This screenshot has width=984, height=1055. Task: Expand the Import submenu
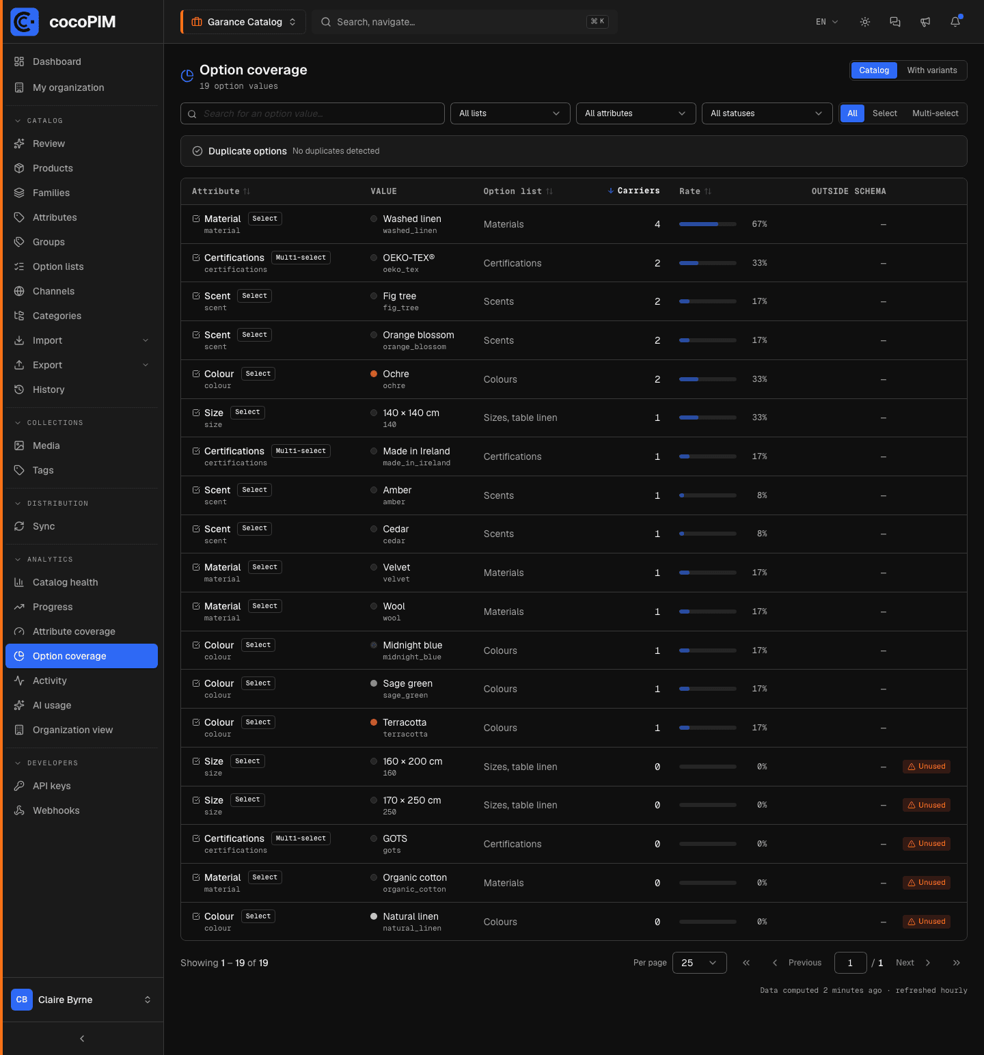click(x=81, y=340)
